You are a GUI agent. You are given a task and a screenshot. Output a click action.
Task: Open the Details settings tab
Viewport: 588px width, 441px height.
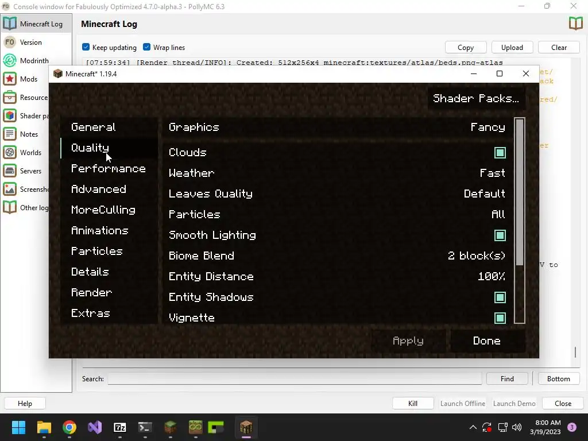pos(109,272)
